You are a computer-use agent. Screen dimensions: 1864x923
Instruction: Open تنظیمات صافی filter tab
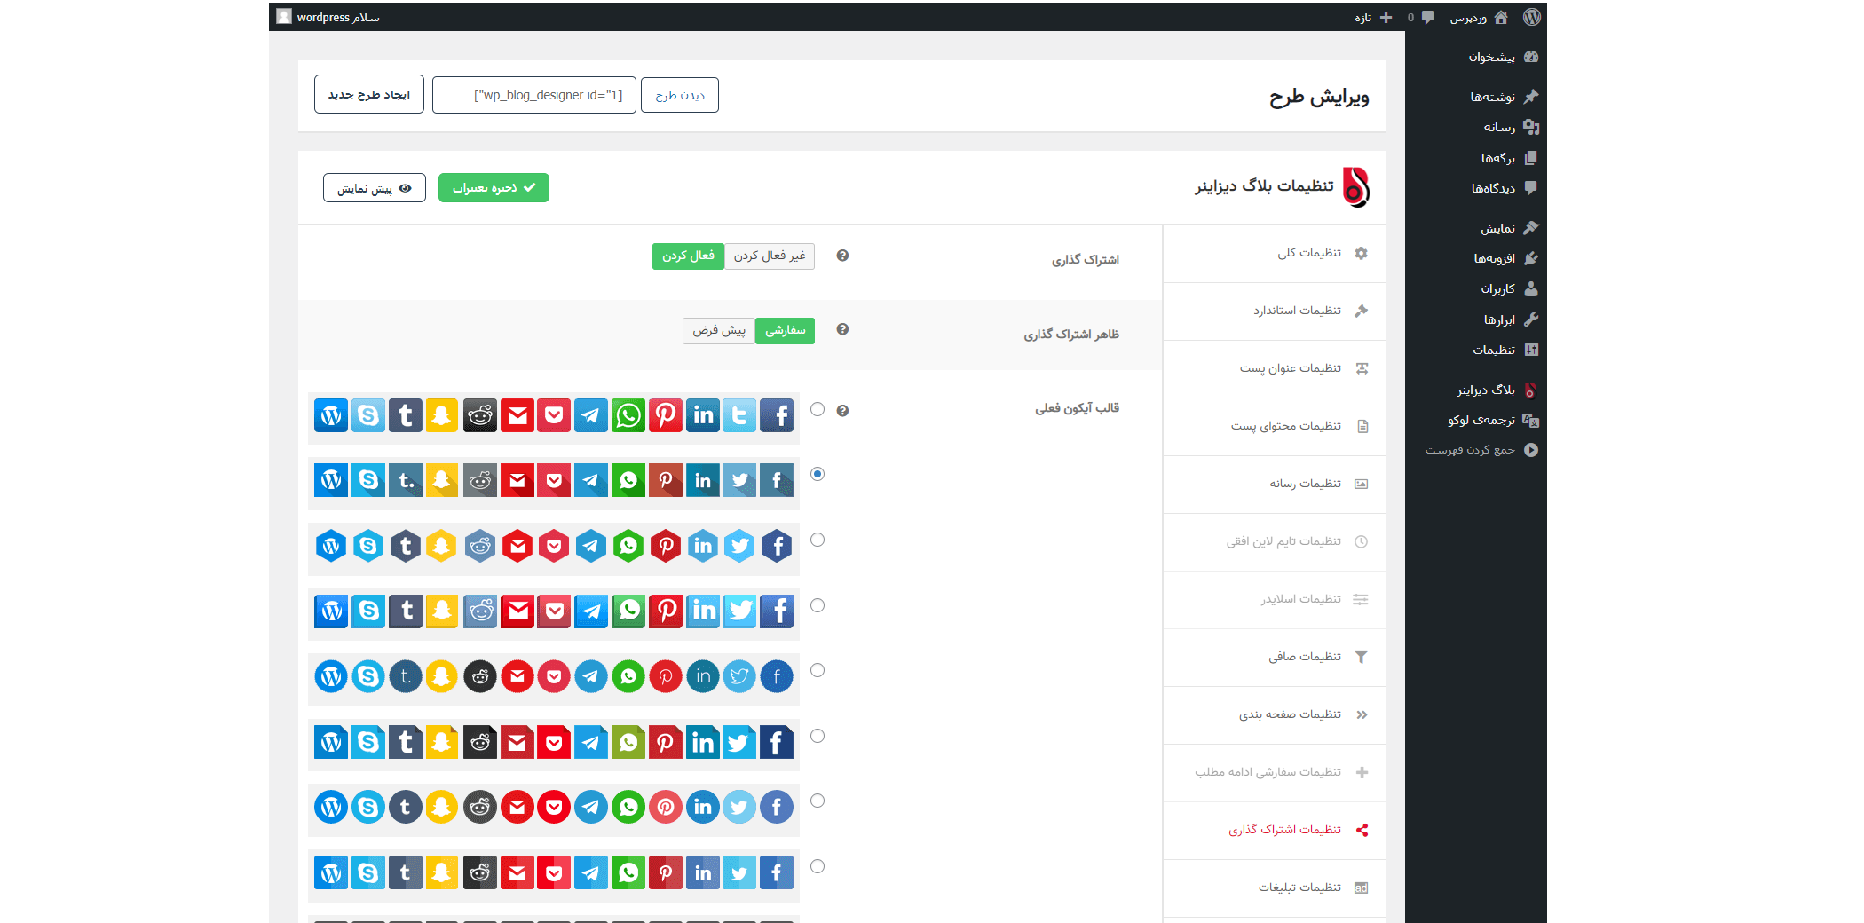[x=1275, y=658]
